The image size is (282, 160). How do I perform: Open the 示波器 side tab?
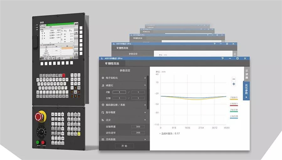[246, 74]
